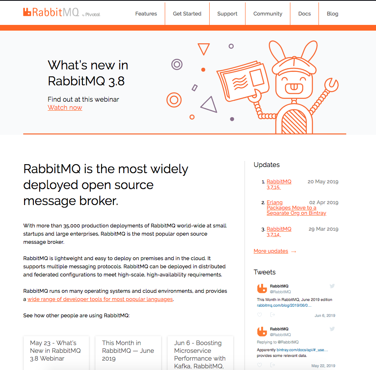The width and height of the screenshot is (376, 370).
Task: Open Erlang Packages Move to Bintray update
Action: tap(296, 208)
